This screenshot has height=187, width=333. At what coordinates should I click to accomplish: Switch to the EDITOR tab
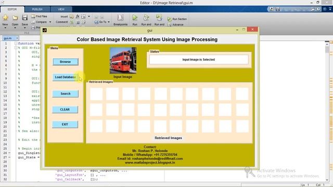[12, 9]
